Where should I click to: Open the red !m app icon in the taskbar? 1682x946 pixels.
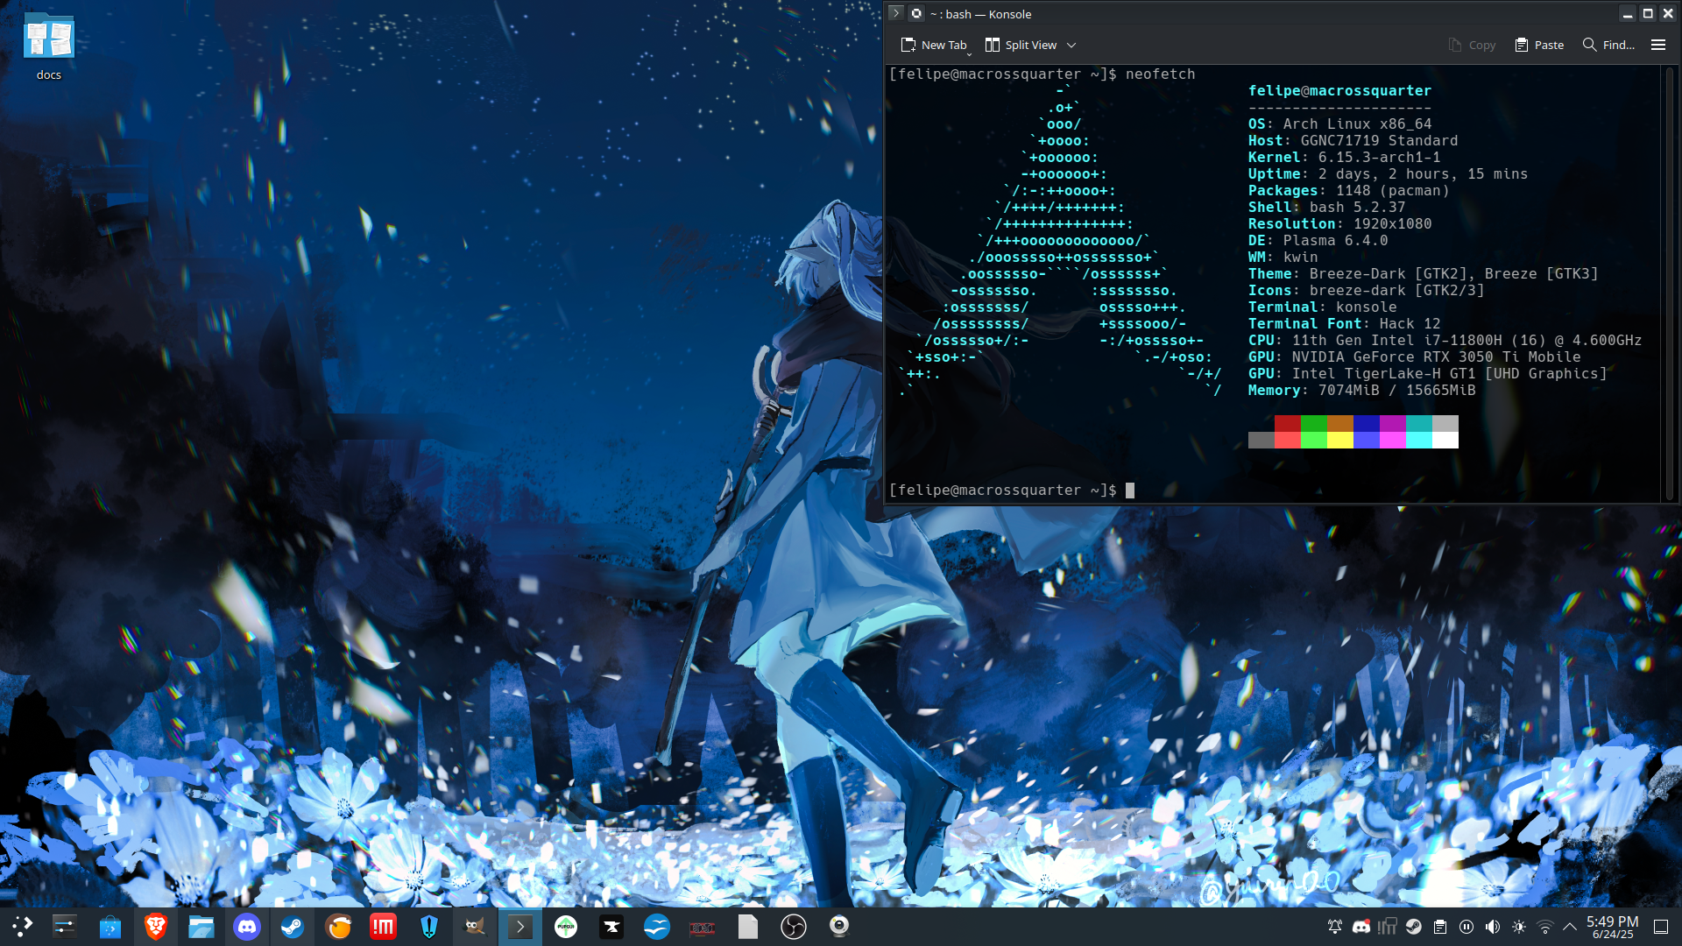click(384, 926)
